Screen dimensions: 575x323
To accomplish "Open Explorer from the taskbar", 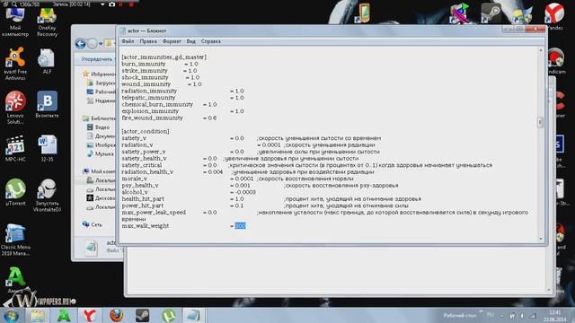I will pos(37,315).
